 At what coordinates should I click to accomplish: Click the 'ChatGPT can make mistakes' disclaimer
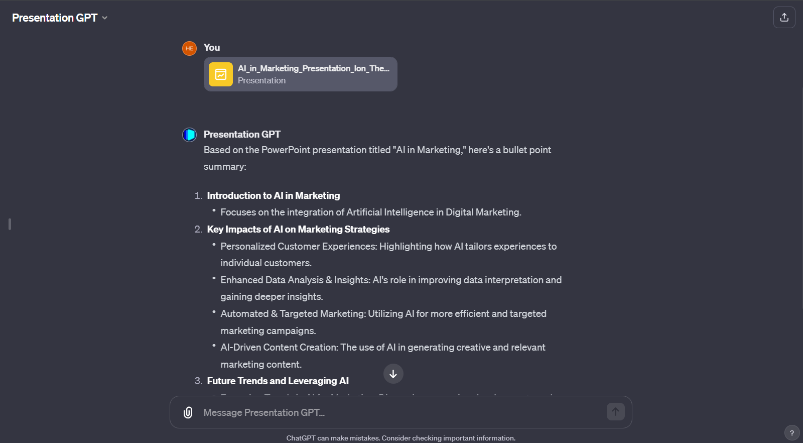coord(400,438)
